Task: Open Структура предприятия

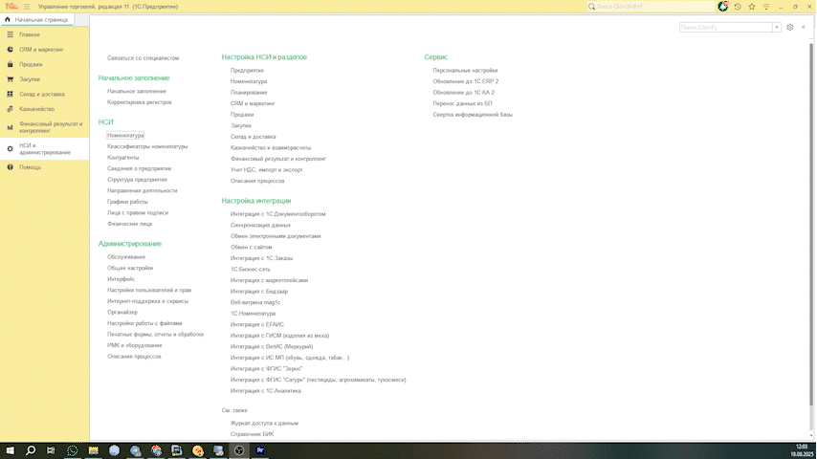Action: [137, 180]
